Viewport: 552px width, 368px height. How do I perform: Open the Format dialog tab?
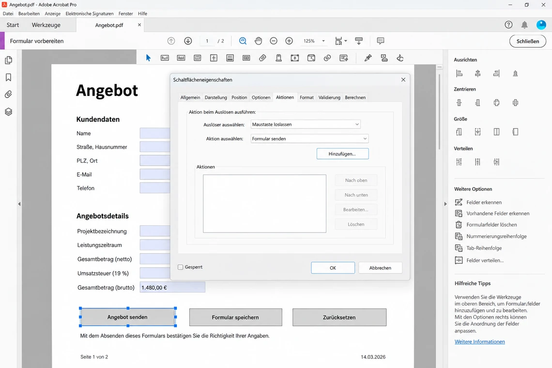point(307,97)
